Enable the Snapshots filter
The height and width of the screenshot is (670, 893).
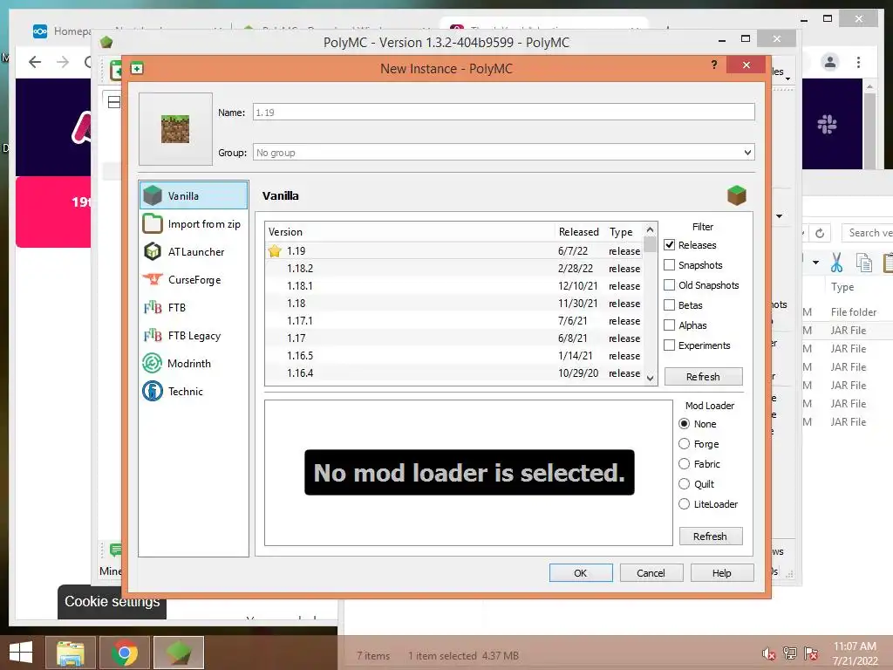(670, 265)
